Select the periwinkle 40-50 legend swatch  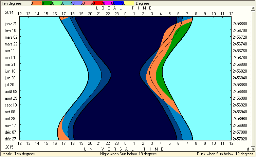77,3
